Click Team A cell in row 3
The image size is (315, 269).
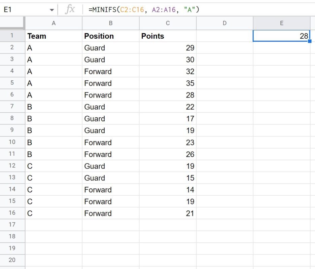pyautogui.click(x=54, y=60)
